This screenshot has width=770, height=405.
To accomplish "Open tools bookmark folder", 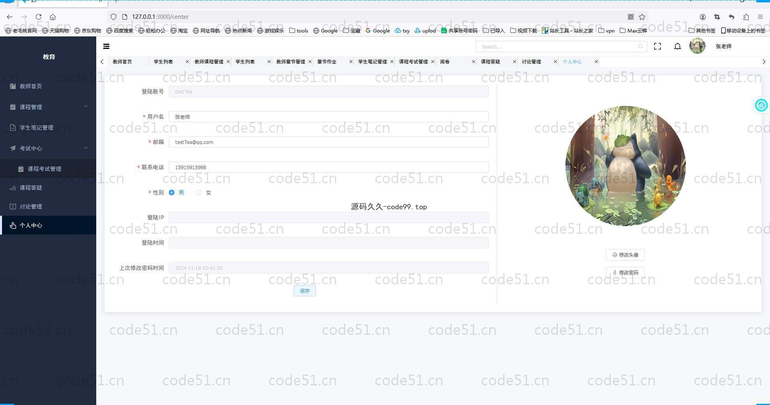I will 299,30.
